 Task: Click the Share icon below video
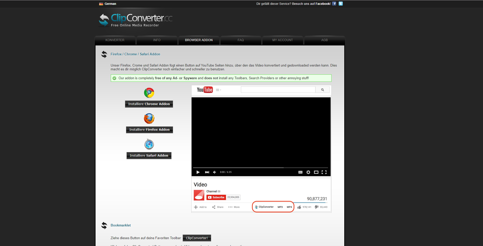214,207
